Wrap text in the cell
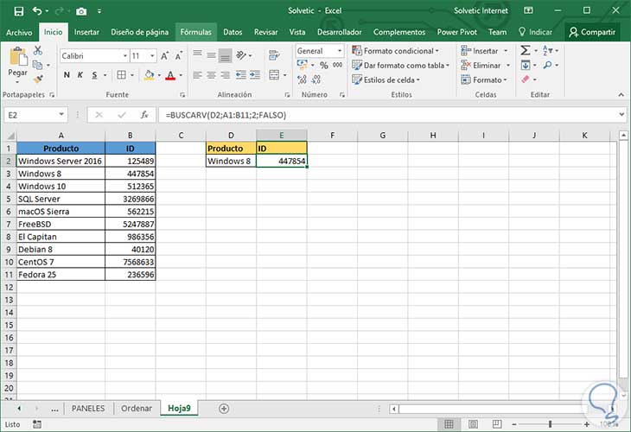 (x=274, y=55)
